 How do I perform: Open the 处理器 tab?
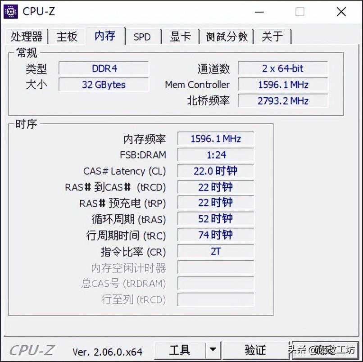pyautogui.click(x=27, y=36)
